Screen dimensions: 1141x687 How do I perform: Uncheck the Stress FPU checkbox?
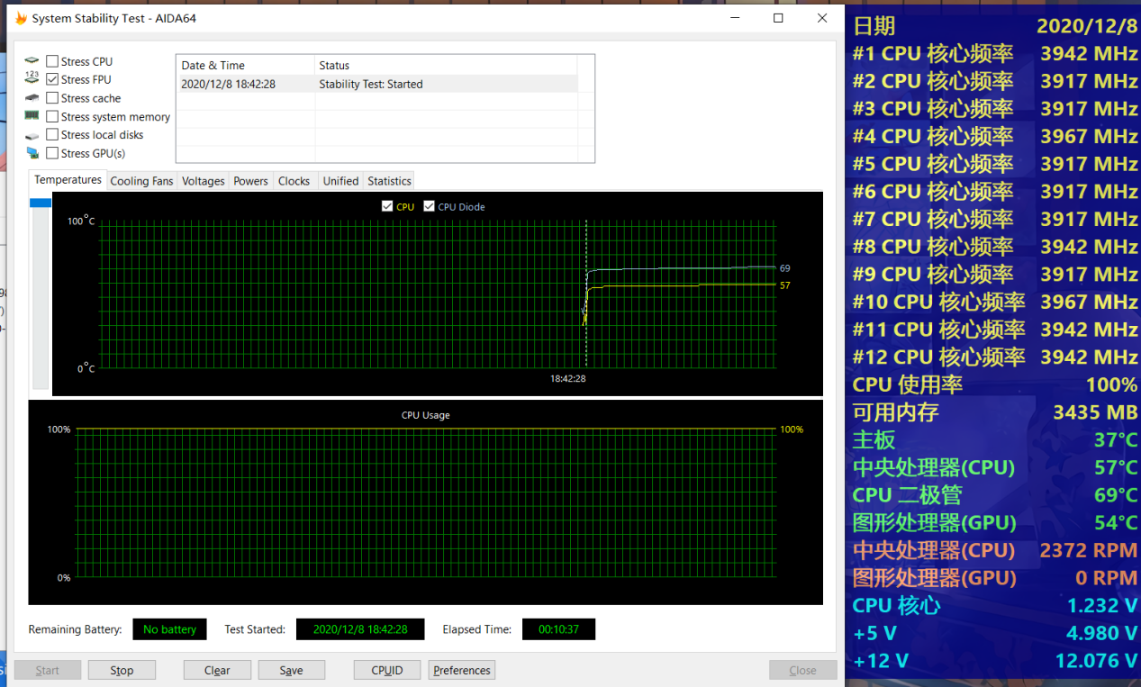click(x=52, y=79)
